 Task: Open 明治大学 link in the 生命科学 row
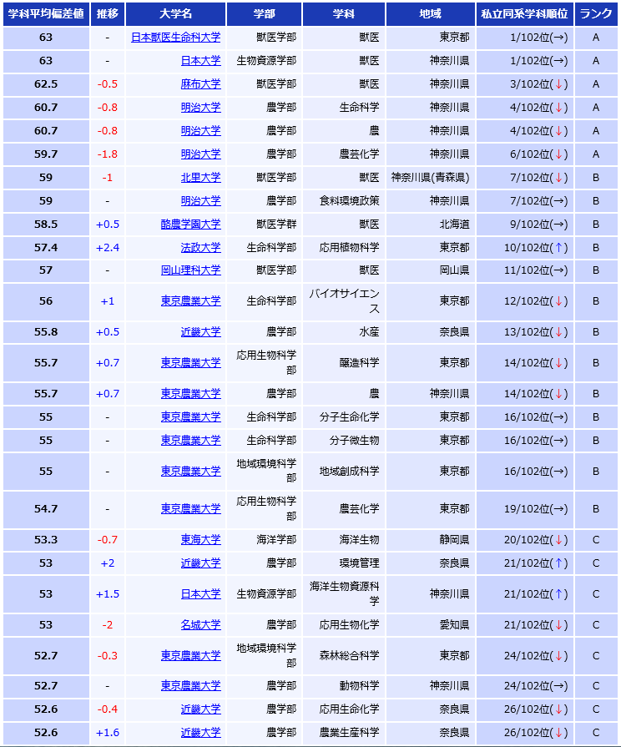point(200,107)
